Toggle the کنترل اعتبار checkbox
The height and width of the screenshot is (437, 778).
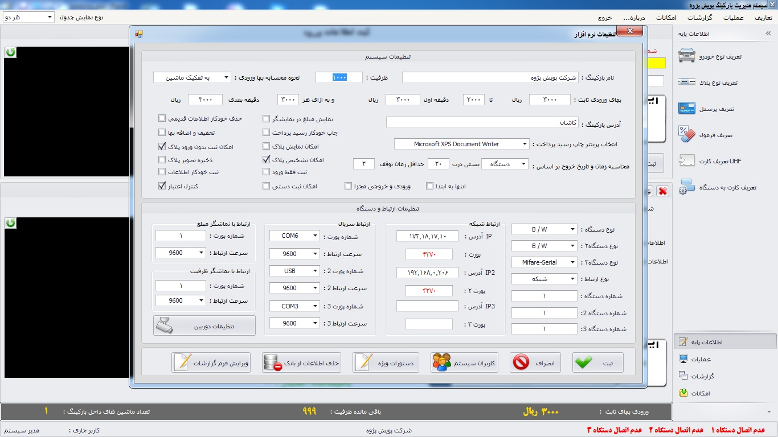[162, 185]
